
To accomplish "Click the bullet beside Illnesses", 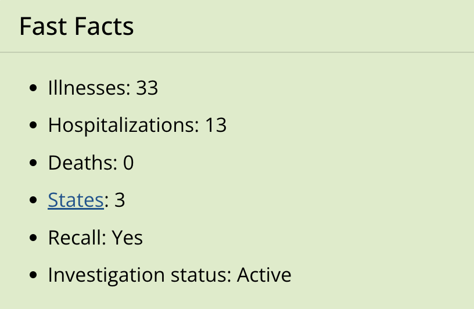I will coord(33,89).
